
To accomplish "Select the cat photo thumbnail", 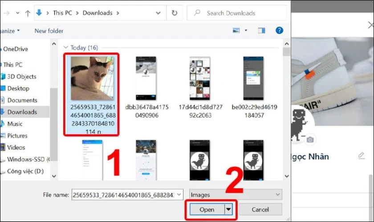I will pyautogui.click(x=92, y=79).
